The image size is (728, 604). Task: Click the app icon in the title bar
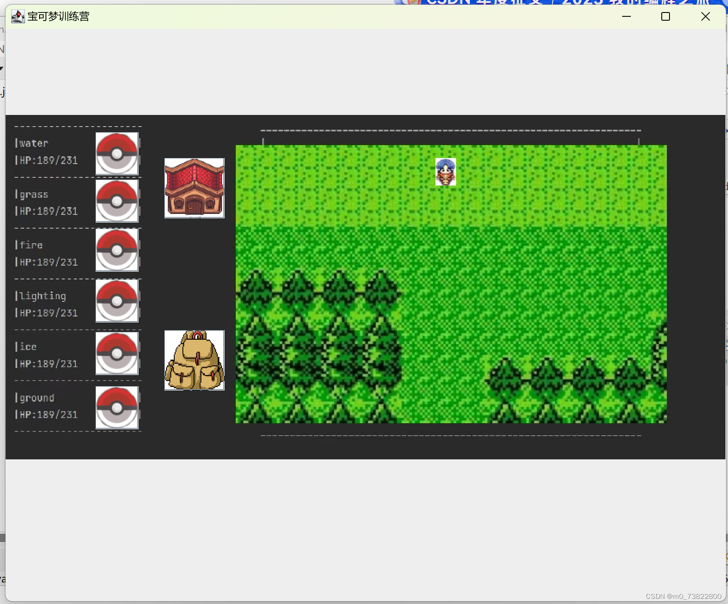pyautogui.click(x=18, y=16)
